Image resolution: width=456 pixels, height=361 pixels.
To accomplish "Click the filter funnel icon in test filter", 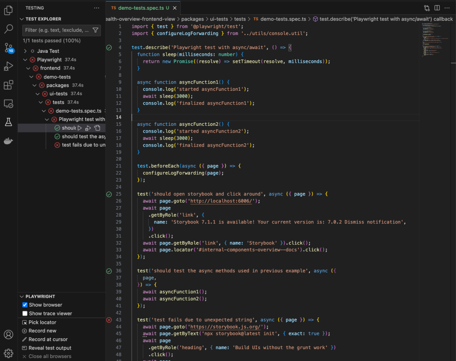I will tap(95, 30).
